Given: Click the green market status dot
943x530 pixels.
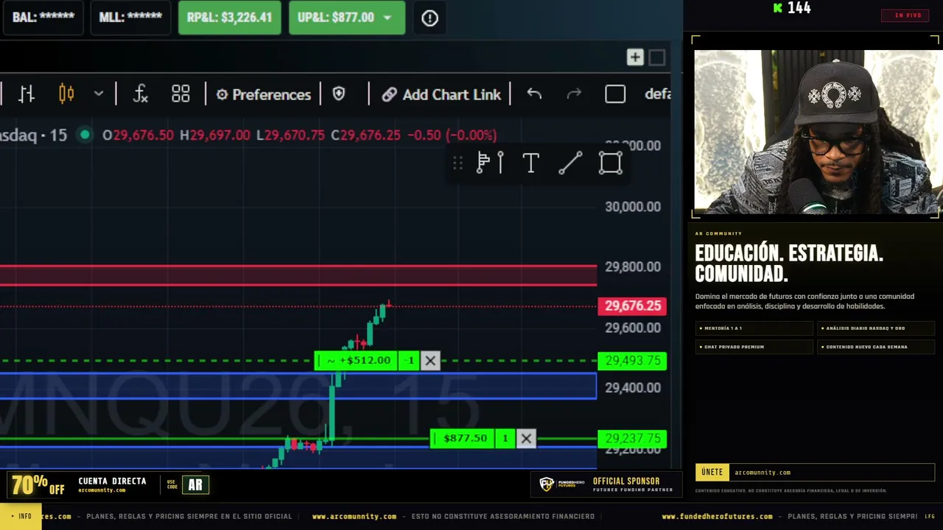Looking at the screenshot, I should point(85,135).
